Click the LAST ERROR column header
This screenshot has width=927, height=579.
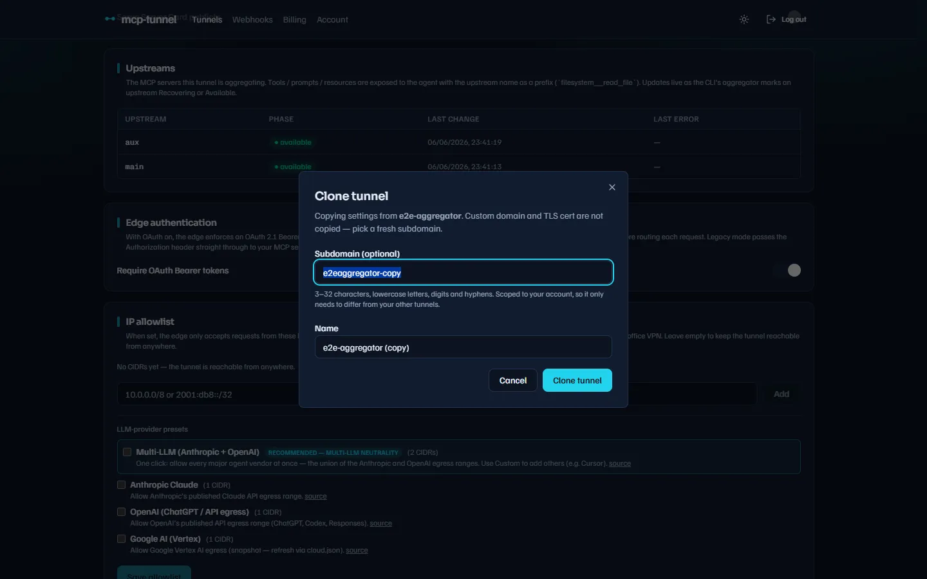[x=676, y=119]
